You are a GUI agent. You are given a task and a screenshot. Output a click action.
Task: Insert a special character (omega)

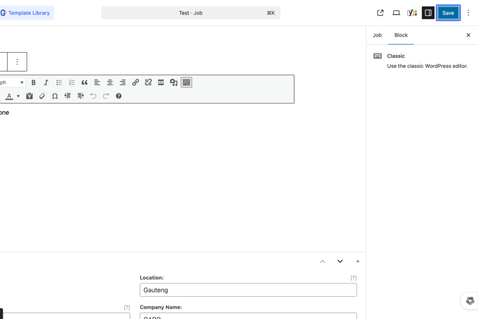click(55, 96)
